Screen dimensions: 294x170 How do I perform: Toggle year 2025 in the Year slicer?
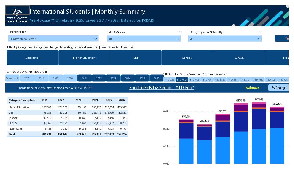[142, 78]
